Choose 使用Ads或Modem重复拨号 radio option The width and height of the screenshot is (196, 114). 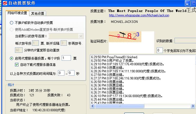tap(11, 30)
